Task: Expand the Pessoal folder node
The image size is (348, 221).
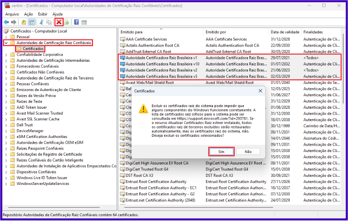Action: 6,37
